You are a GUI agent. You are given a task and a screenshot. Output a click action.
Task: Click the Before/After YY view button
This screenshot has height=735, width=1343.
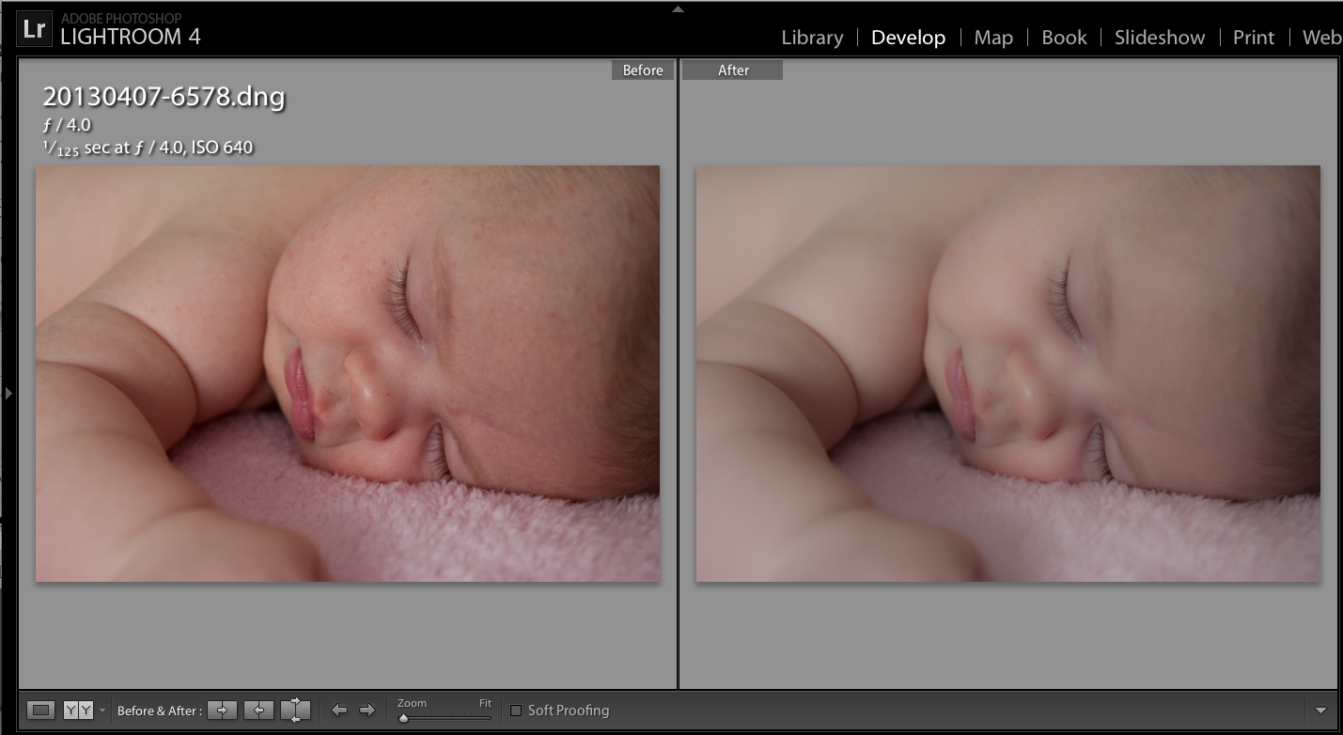(78, 711)
